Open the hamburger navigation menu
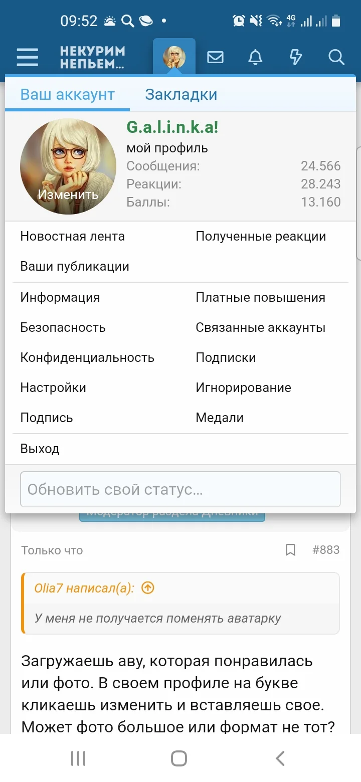This screenshot has width=361, height=782. coord(27,57)
